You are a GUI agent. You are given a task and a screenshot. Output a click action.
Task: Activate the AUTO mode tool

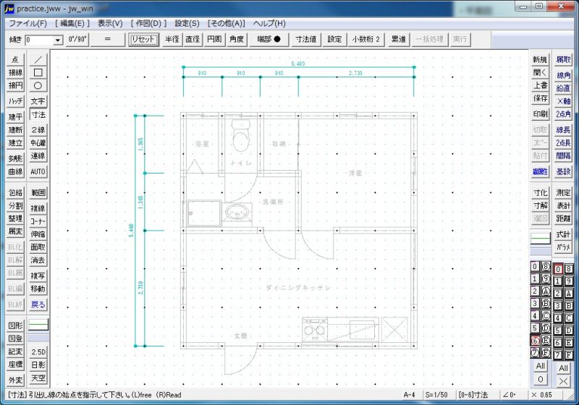tap(38, 171)
